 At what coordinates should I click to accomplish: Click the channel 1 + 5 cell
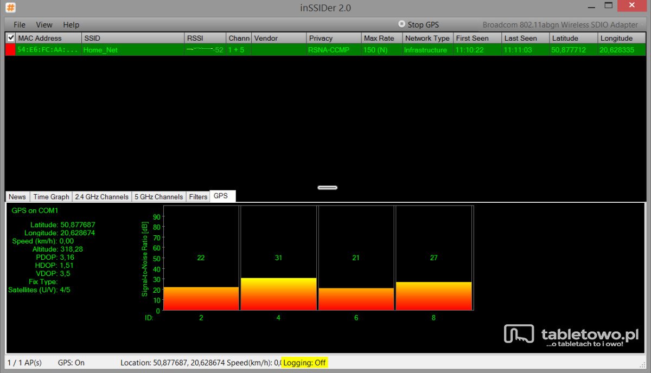click(x=239, y=50)
